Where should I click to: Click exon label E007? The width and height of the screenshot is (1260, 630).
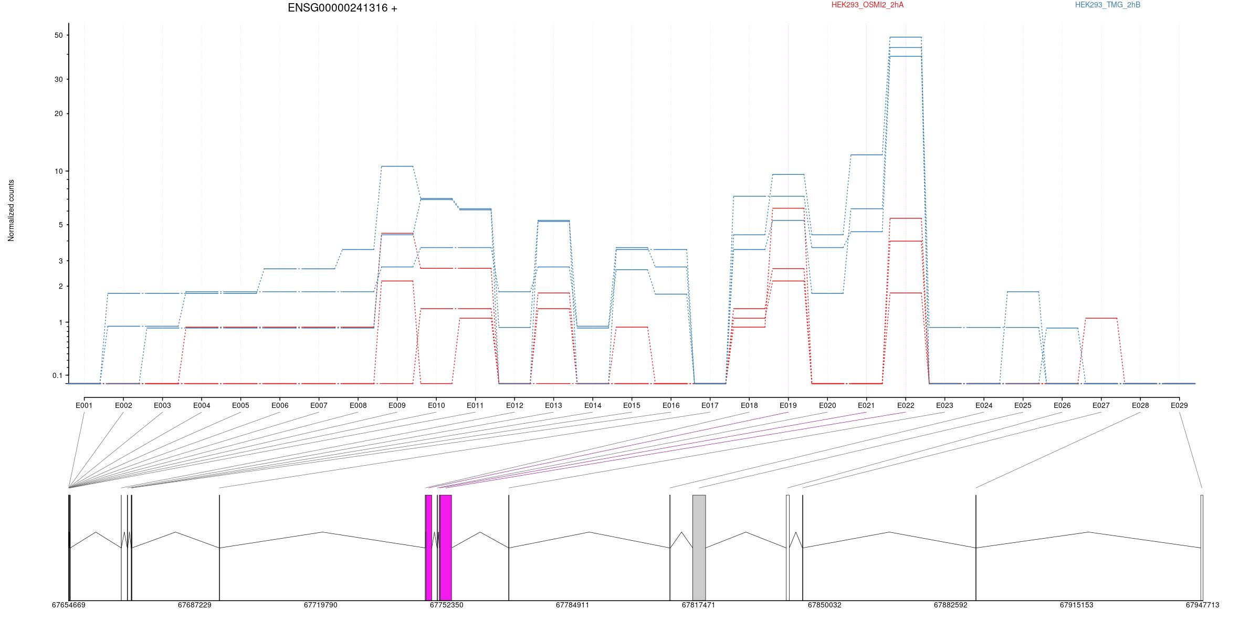click(x=319, y=405)
